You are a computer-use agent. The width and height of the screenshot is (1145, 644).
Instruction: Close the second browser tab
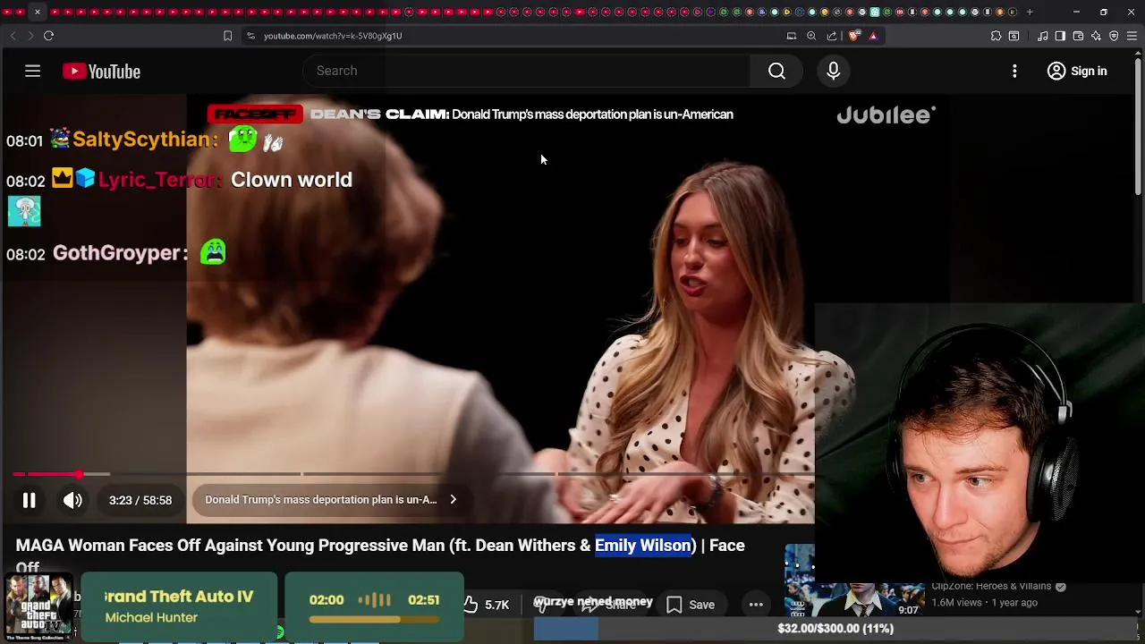[x=38, y=12]
